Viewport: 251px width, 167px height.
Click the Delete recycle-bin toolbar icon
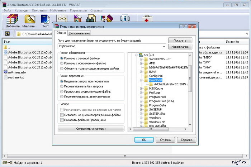78,18
